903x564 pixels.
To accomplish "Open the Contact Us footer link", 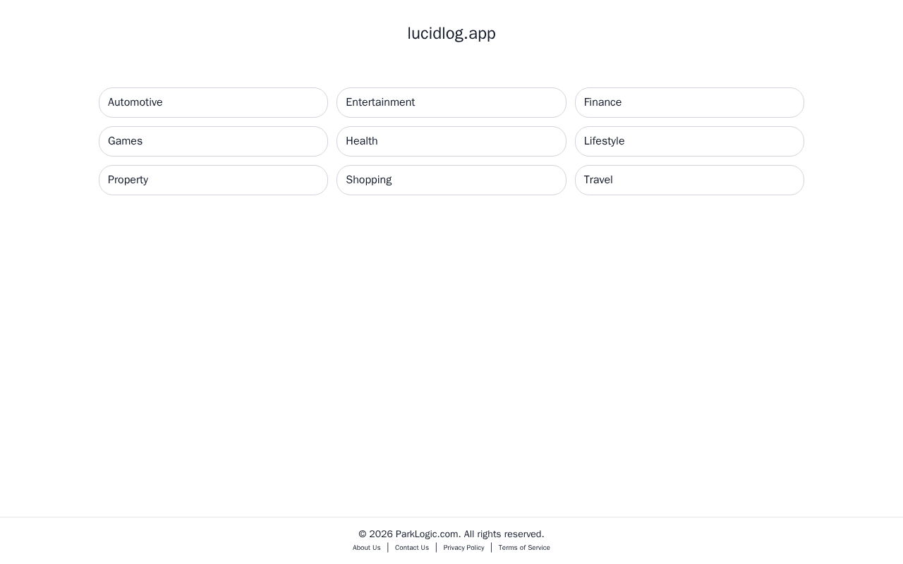I will (x=412, y=548).
